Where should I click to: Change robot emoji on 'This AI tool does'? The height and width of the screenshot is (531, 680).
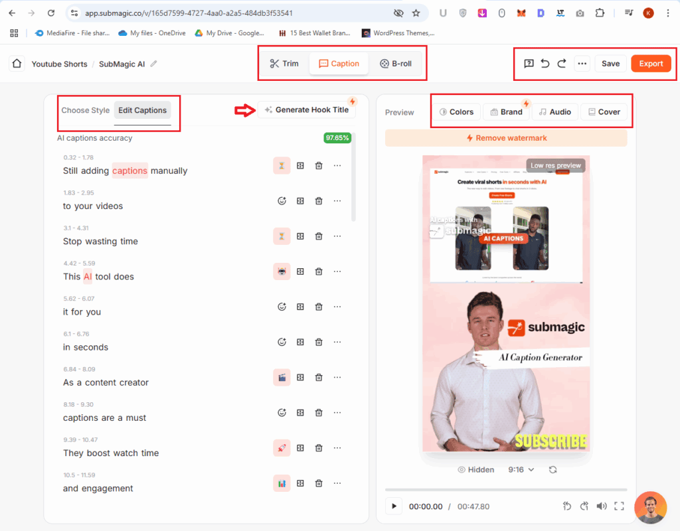pyautogui.click(x=282, y=271)
